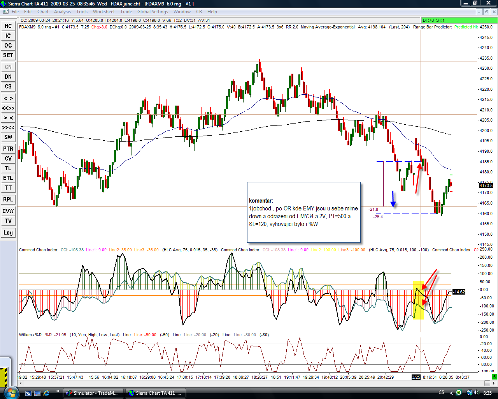The height and width of the screenshot is (399, 498).
Task: Open the Help menu
Action: click(212, 12)
